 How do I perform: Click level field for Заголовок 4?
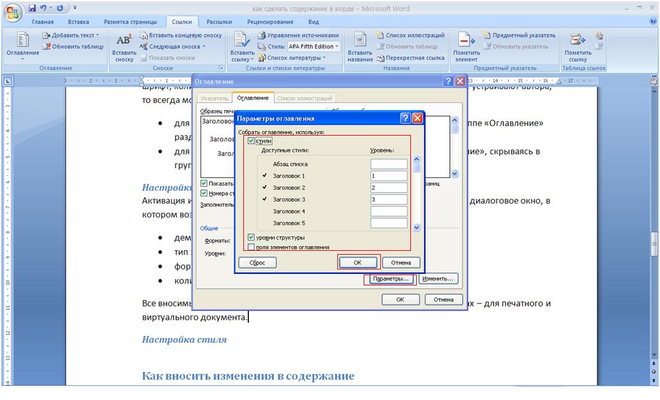pyautogui.click(x=389, y=211)
